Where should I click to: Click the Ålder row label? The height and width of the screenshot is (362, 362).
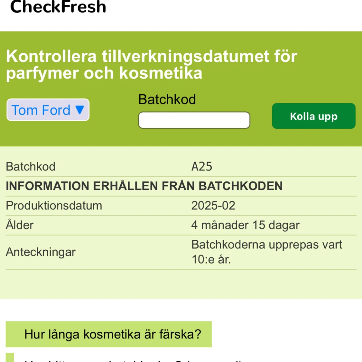pos(20,225)
